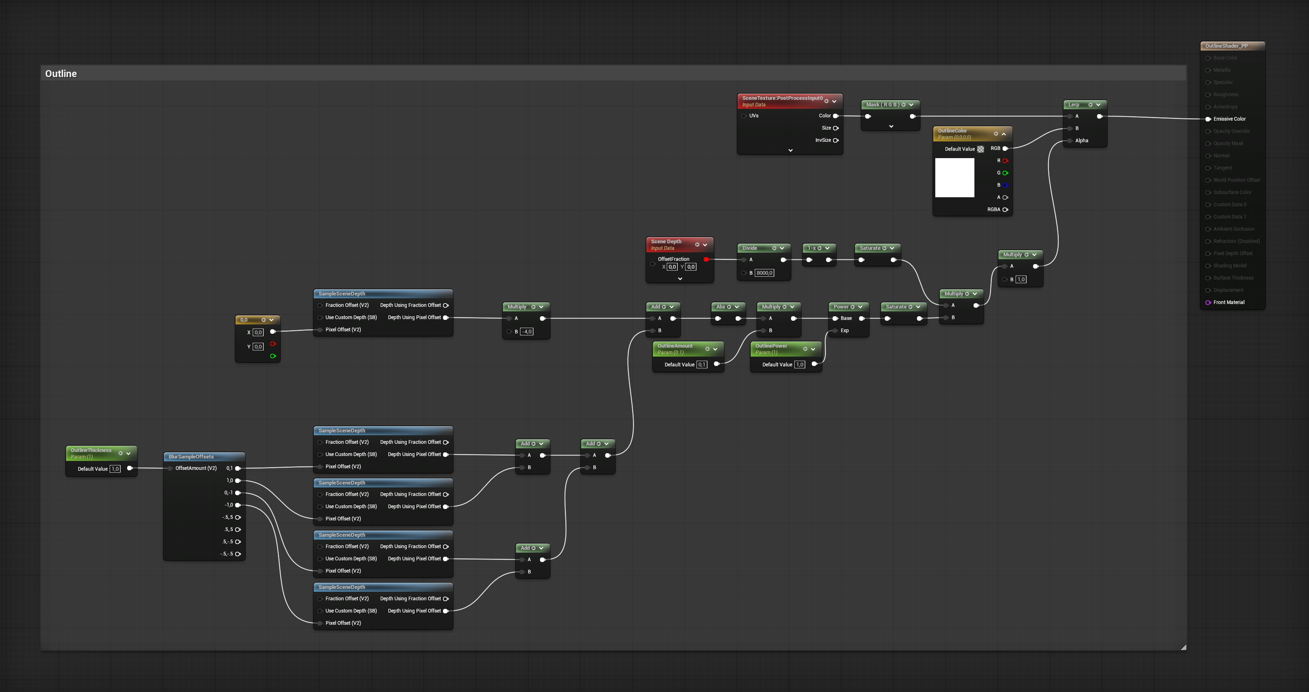Image resolution: width=1309 pixels, height=692 pixels.
Task: Click the -.5,-.5 output pin on BlurSampleOffsets
Action: [238, 554]
